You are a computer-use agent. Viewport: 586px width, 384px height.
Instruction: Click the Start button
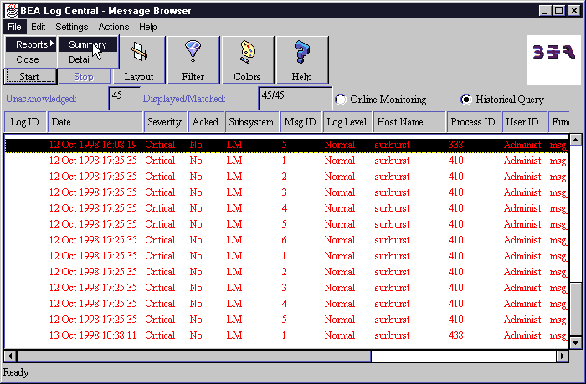tap(30, 77)
